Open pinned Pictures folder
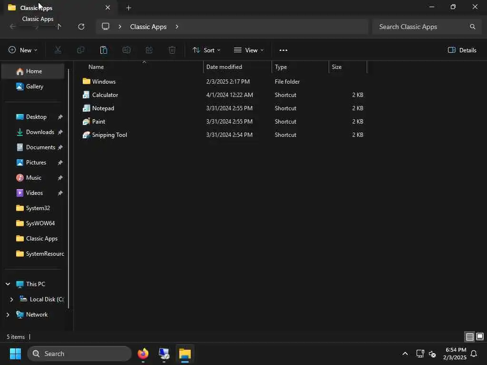This screenshot has width=487, height=365. tap(33, 163)
